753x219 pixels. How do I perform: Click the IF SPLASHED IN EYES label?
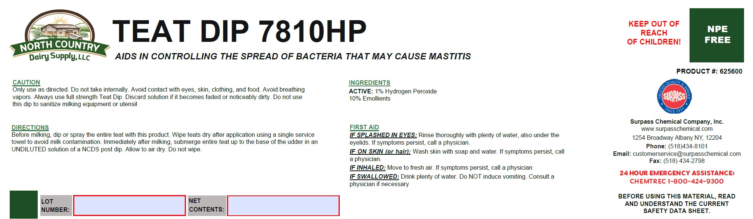pyautogui.click(x=383, y=135)
